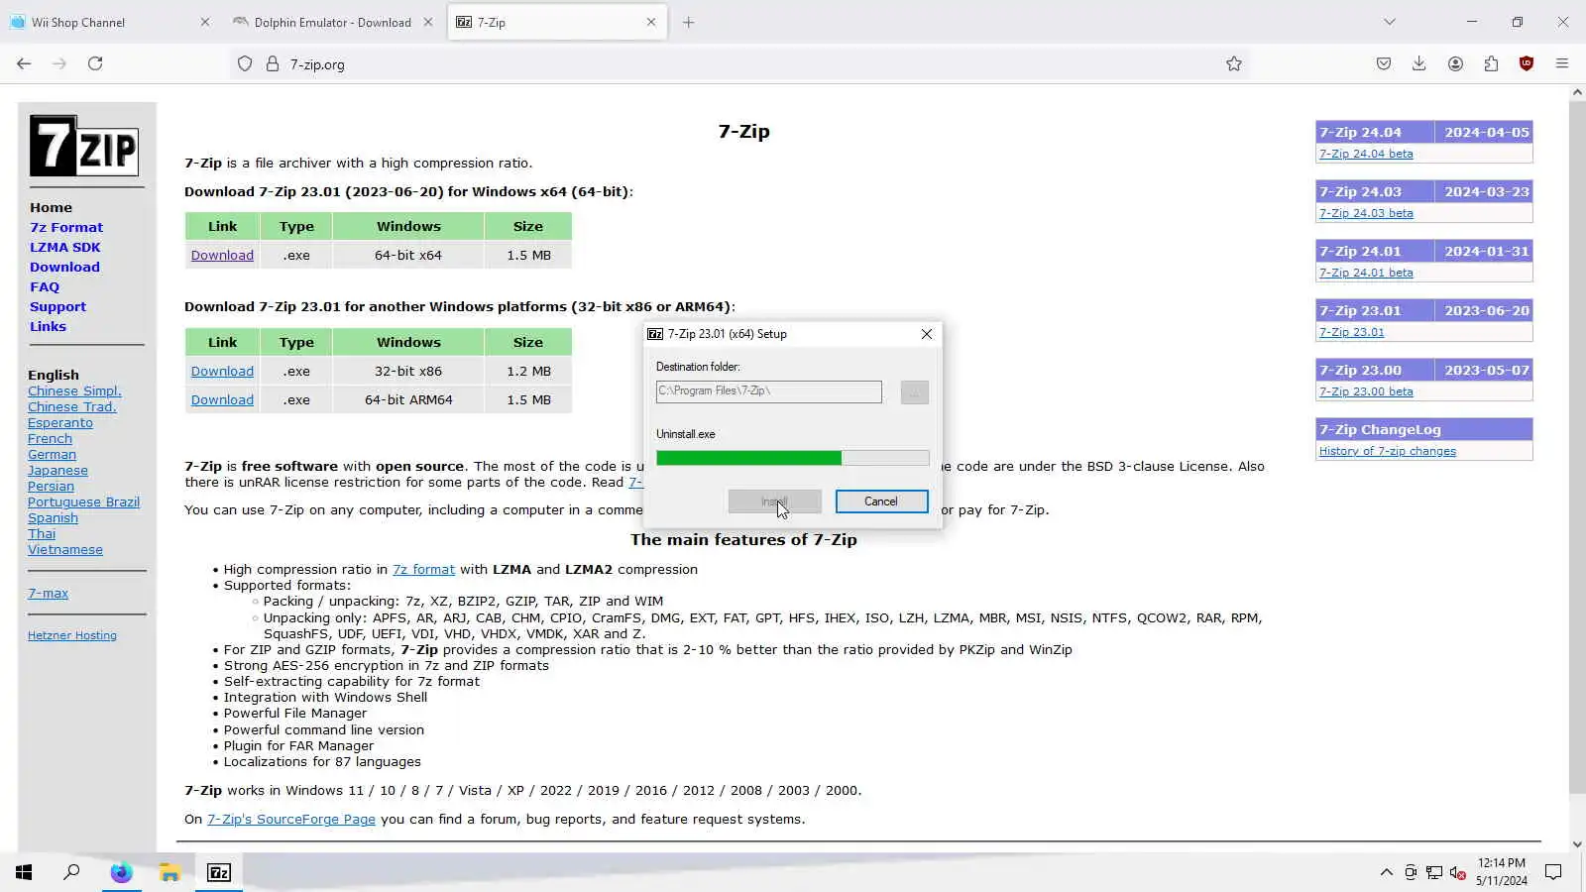This screenshot has width=1586, height=892.
Task: Show site security padlock information
Action: (x=273, y=63)
